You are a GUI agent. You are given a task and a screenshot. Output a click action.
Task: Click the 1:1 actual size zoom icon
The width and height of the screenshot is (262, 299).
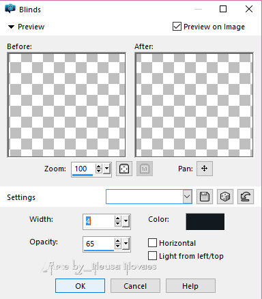(x=145, y=169)
